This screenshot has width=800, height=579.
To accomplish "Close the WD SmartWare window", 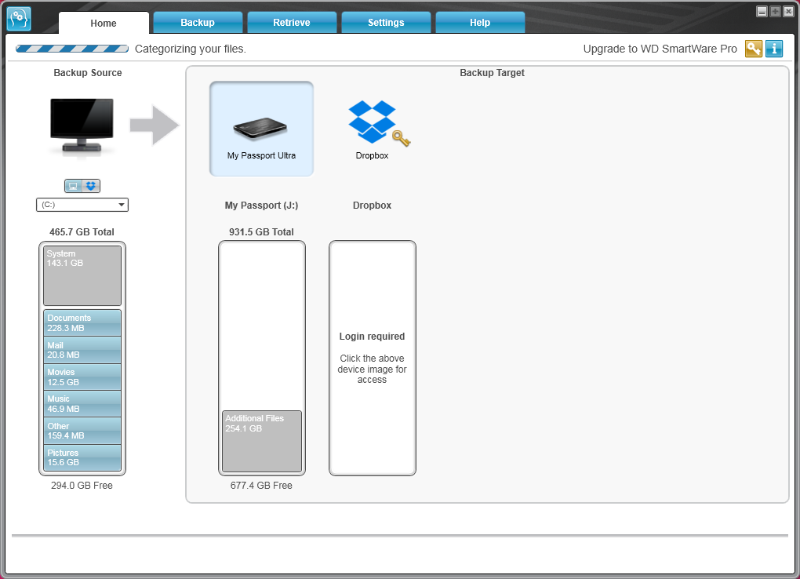I will tap(788, 12).
